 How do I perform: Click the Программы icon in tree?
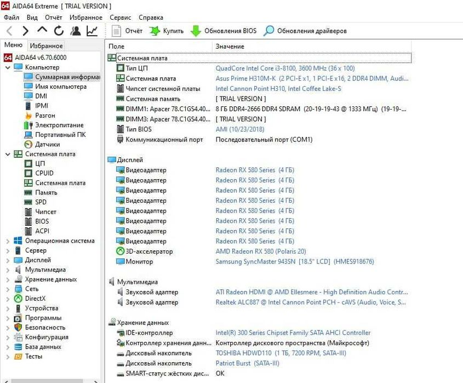click(18, 318)
